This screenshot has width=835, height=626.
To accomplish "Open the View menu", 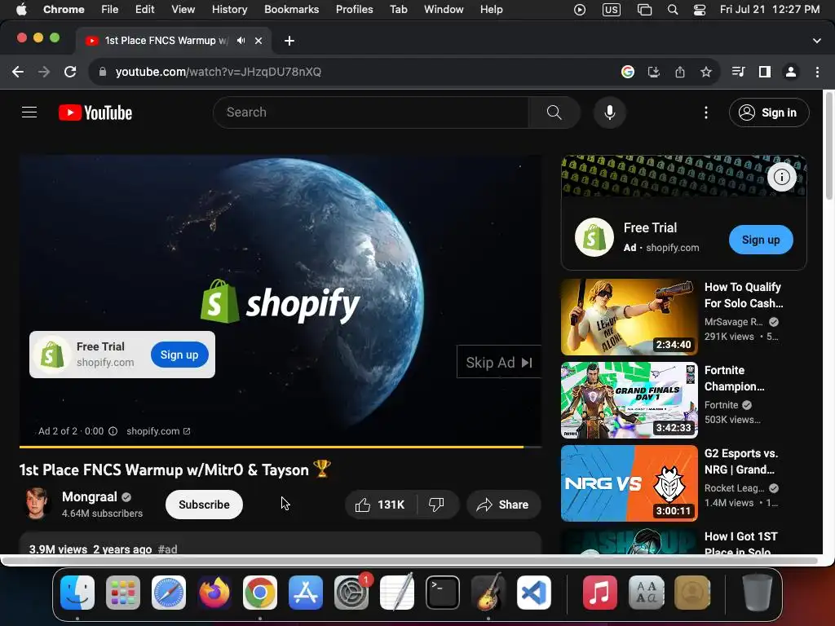I will pos(183,10).
